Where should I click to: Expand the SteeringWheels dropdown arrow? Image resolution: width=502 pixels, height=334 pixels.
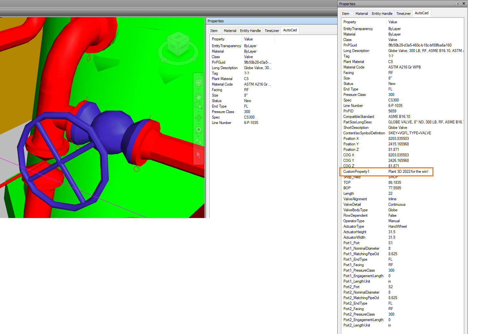(x=199, y=89)
